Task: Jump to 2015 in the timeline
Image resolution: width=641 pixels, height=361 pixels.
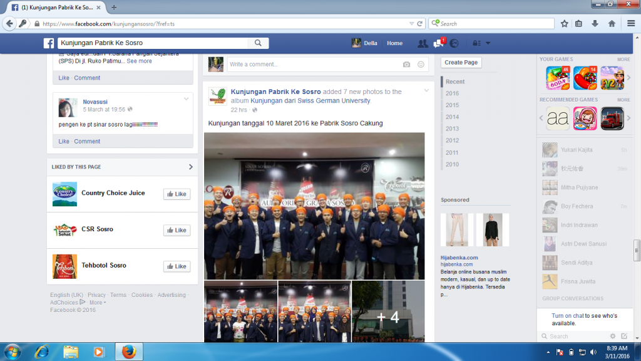Action: pos(452,105)
